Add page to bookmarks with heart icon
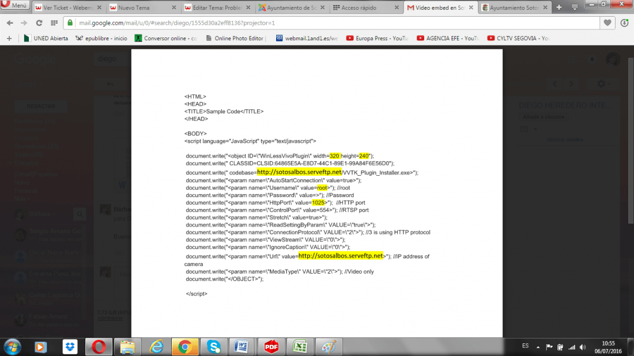634x356 pixels. tap(607, 23)
